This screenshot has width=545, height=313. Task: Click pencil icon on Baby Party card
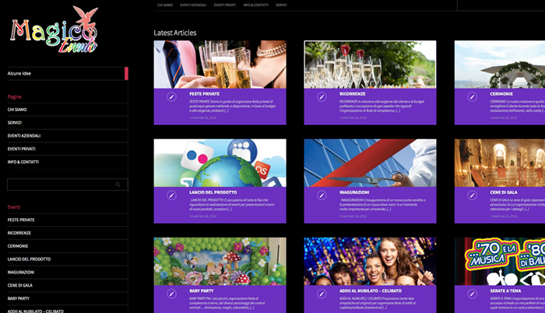point(171,294)
